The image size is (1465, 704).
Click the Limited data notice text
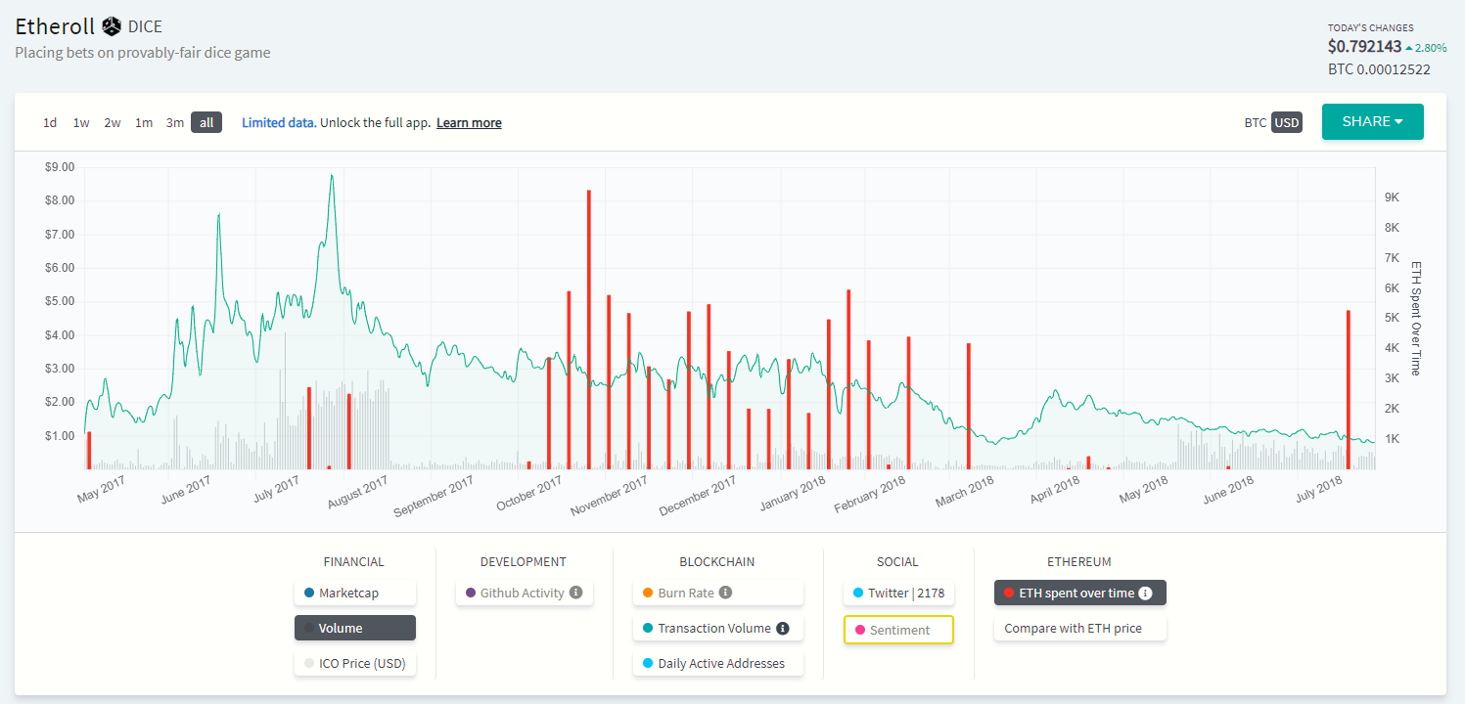coord(279,123)
